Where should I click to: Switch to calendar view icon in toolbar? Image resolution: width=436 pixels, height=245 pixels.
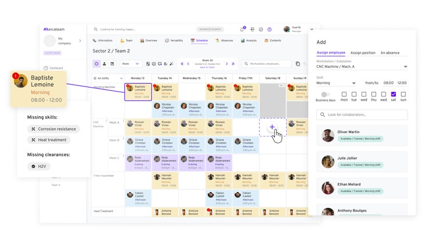pyautogui.click(x=112, y=64)
